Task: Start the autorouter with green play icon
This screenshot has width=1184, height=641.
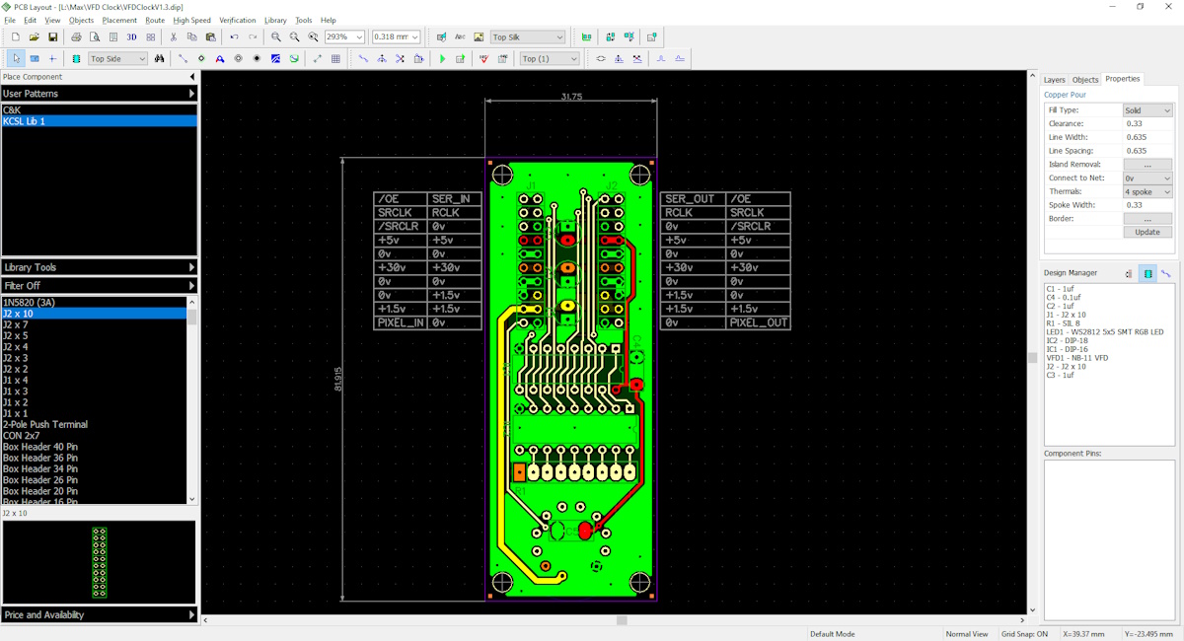Action: tap(442, 59)
